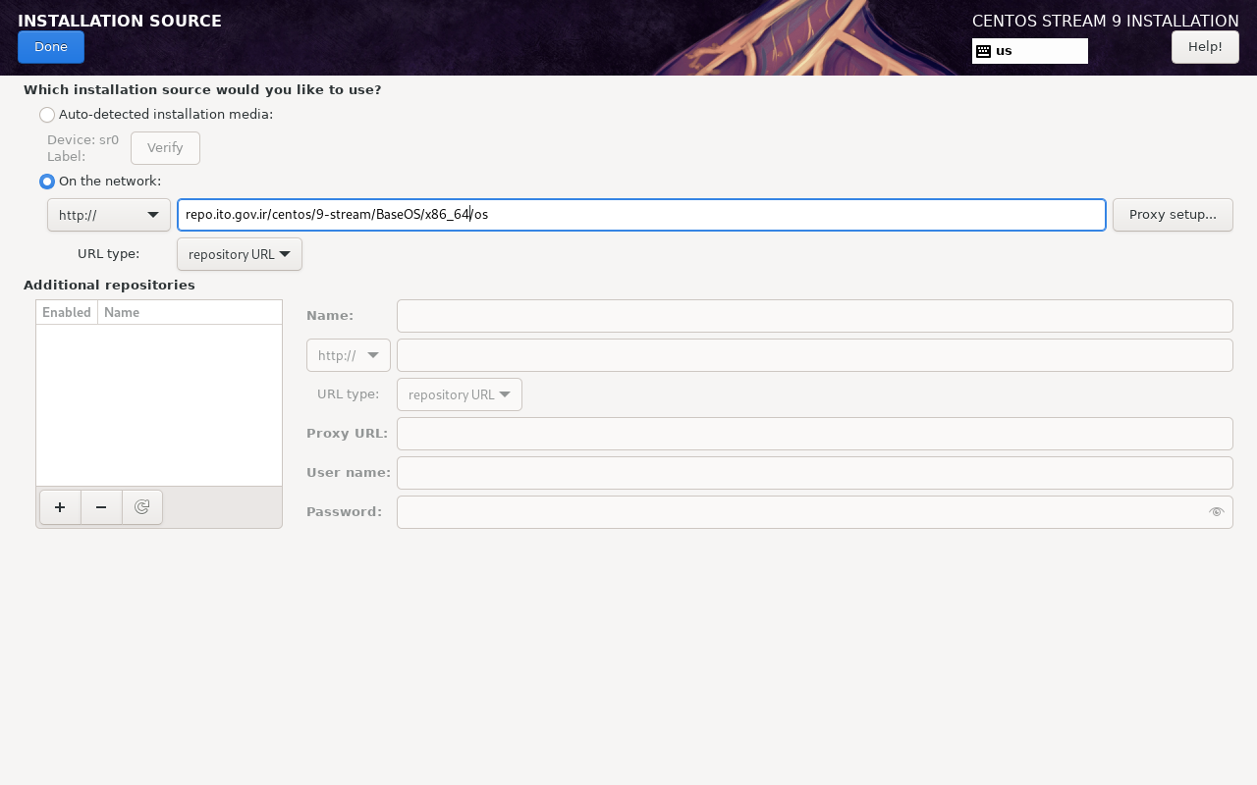
Task: Remove the selected additional repository
Action: click(x=101, y=507)
